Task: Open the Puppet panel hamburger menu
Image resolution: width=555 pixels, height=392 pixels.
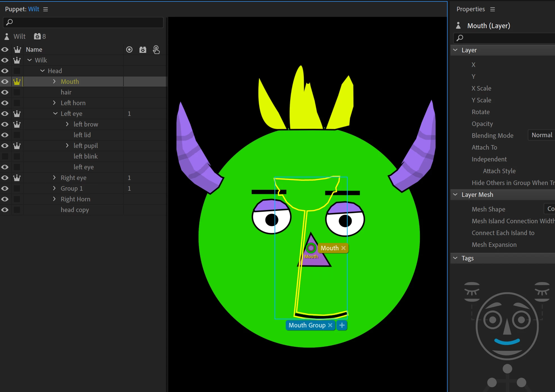Action: [x=46, y=9]
